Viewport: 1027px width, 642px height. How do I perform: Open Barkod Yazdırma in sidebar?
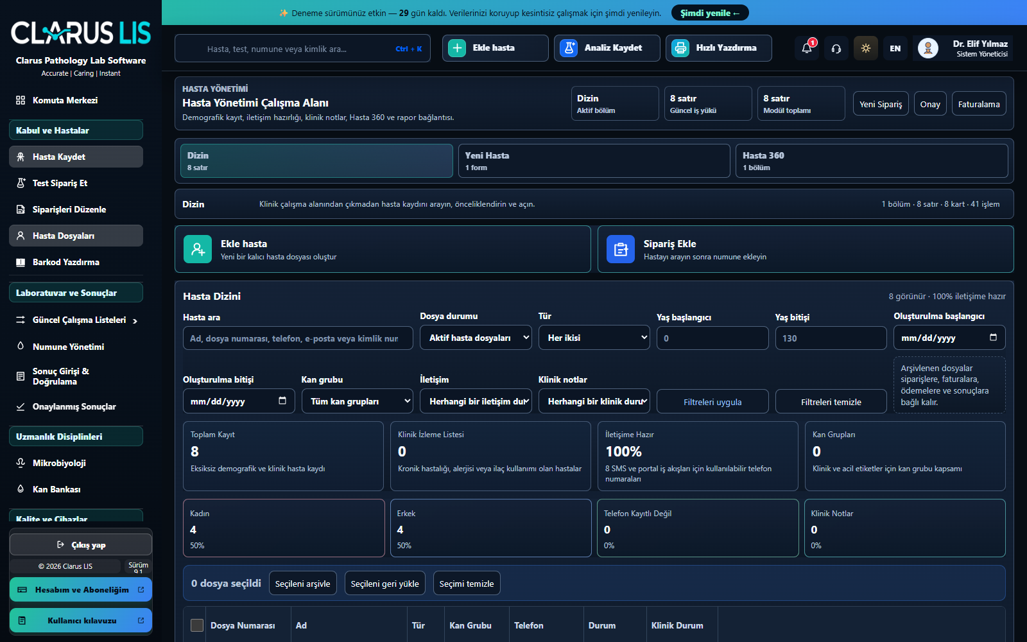76,262
